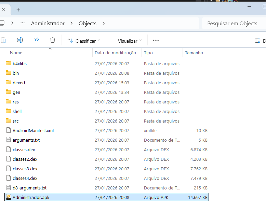Click the 215 KB size of d8_arguments.txt
The height and width of the screenshot is (213, 266).
click(201, 188)
